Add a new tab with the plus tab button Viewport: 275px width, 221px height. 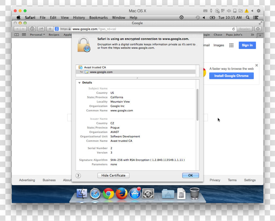click(260, 35)
